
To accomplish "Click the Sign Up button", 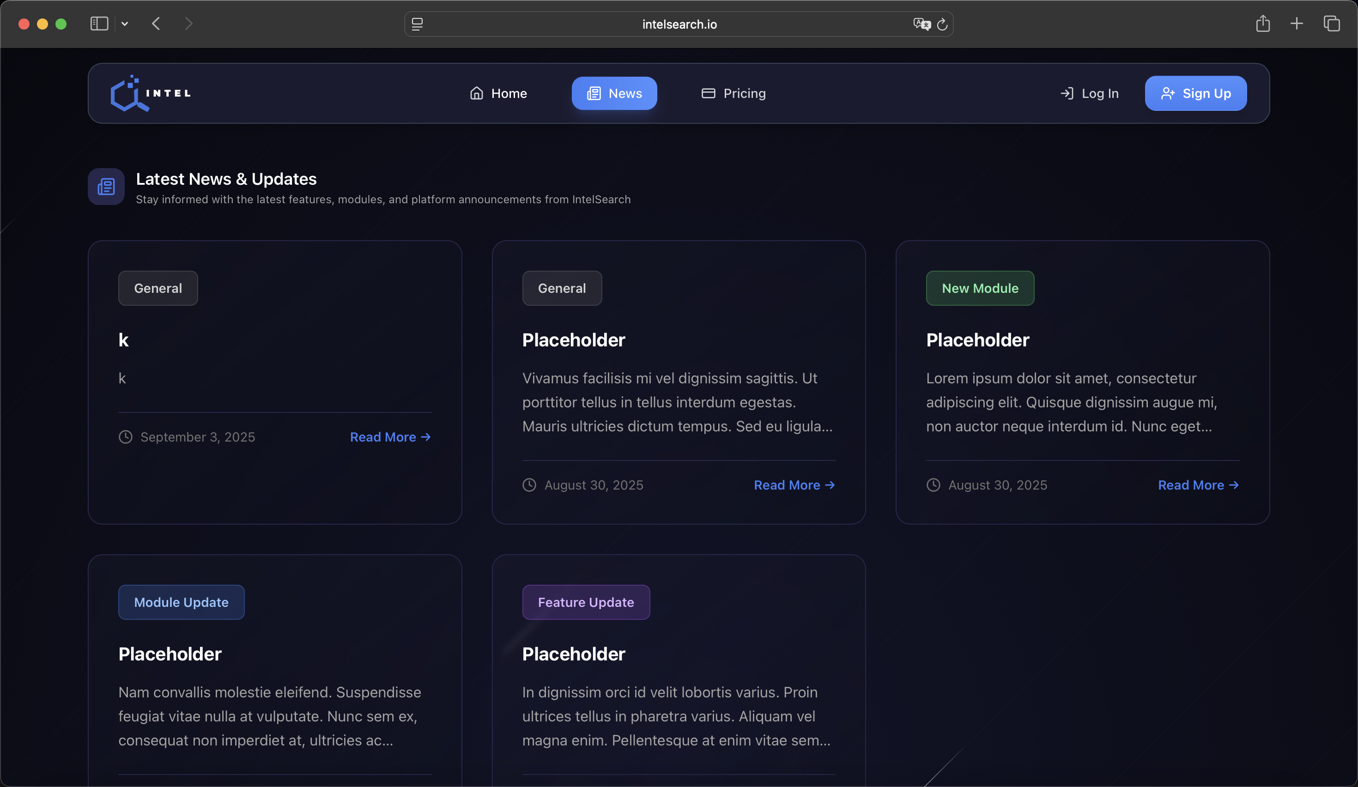I will (x=1195, y=93).
